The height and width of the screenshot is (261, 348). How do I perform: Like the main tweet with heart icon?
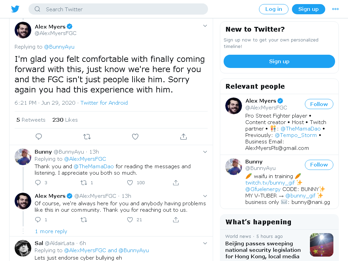click(x=135, y=137)
